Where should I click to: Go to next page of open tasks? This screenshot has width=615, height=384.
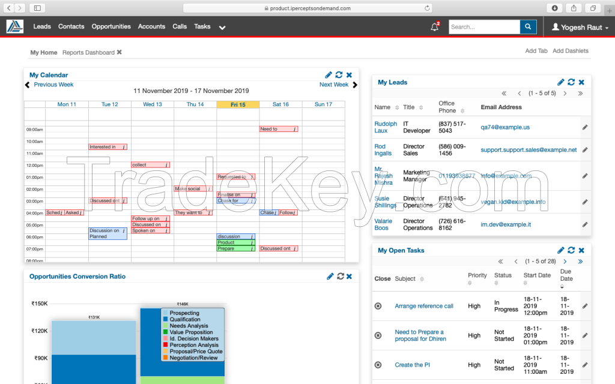click(x=565, y=262)
